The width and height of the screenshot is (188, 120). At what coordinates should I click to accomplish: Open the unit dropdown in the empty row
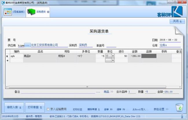[x=113, y=60]
